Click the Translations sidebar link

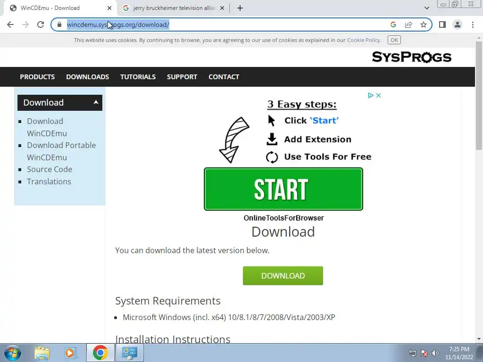[x=49, y=181]
